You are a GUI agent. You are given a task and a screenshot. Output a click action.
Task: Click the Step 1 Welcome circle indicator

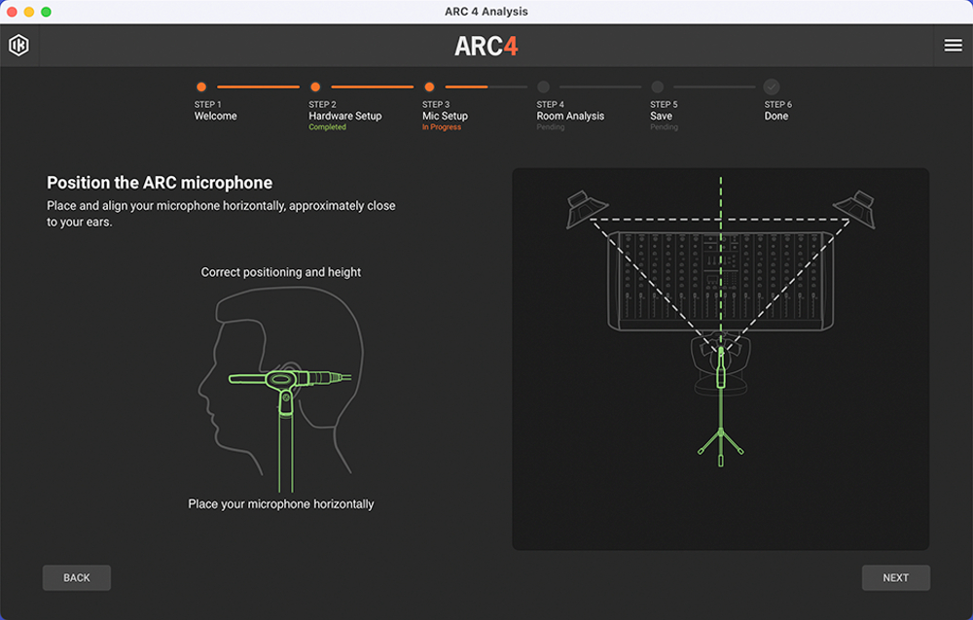coord(201,86)
